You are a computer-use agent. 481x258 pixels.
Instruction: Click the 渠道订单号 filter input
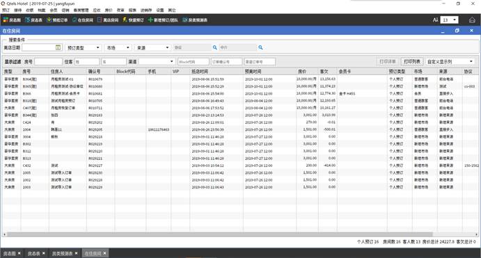point(260,62)
